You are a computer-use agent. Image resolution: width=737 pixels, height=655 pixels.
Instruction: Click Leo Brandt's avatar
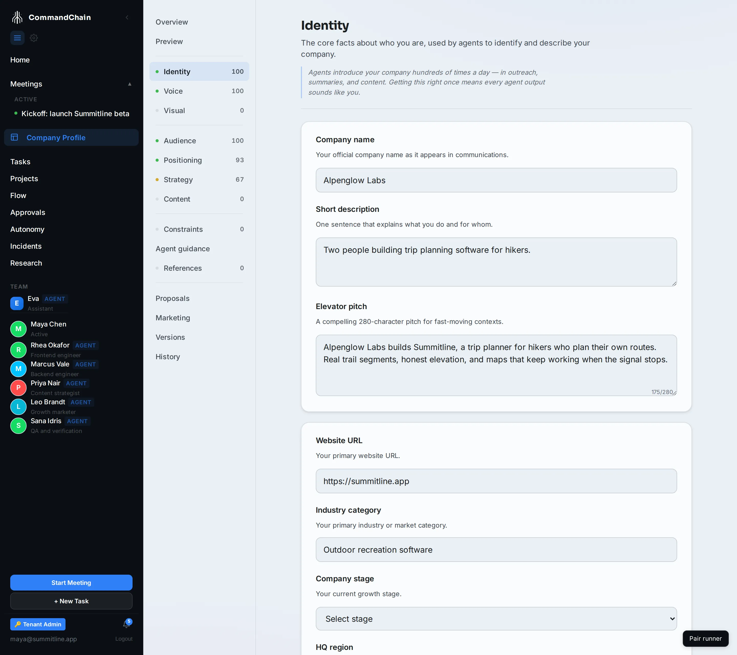18,407
